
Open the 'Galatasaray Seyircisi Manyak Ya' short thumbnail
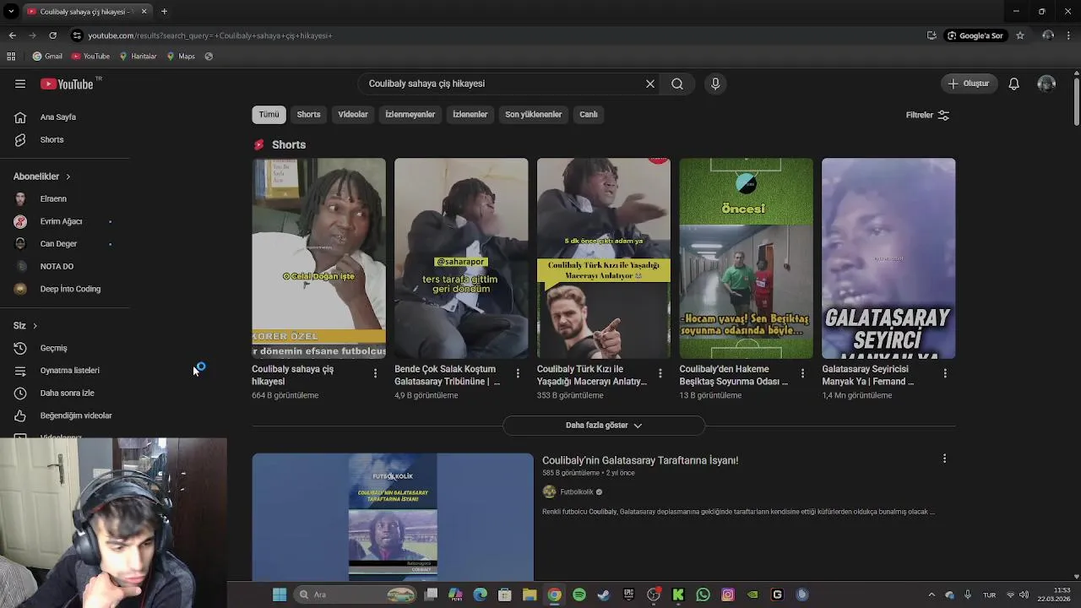click(x=888, y=258)
